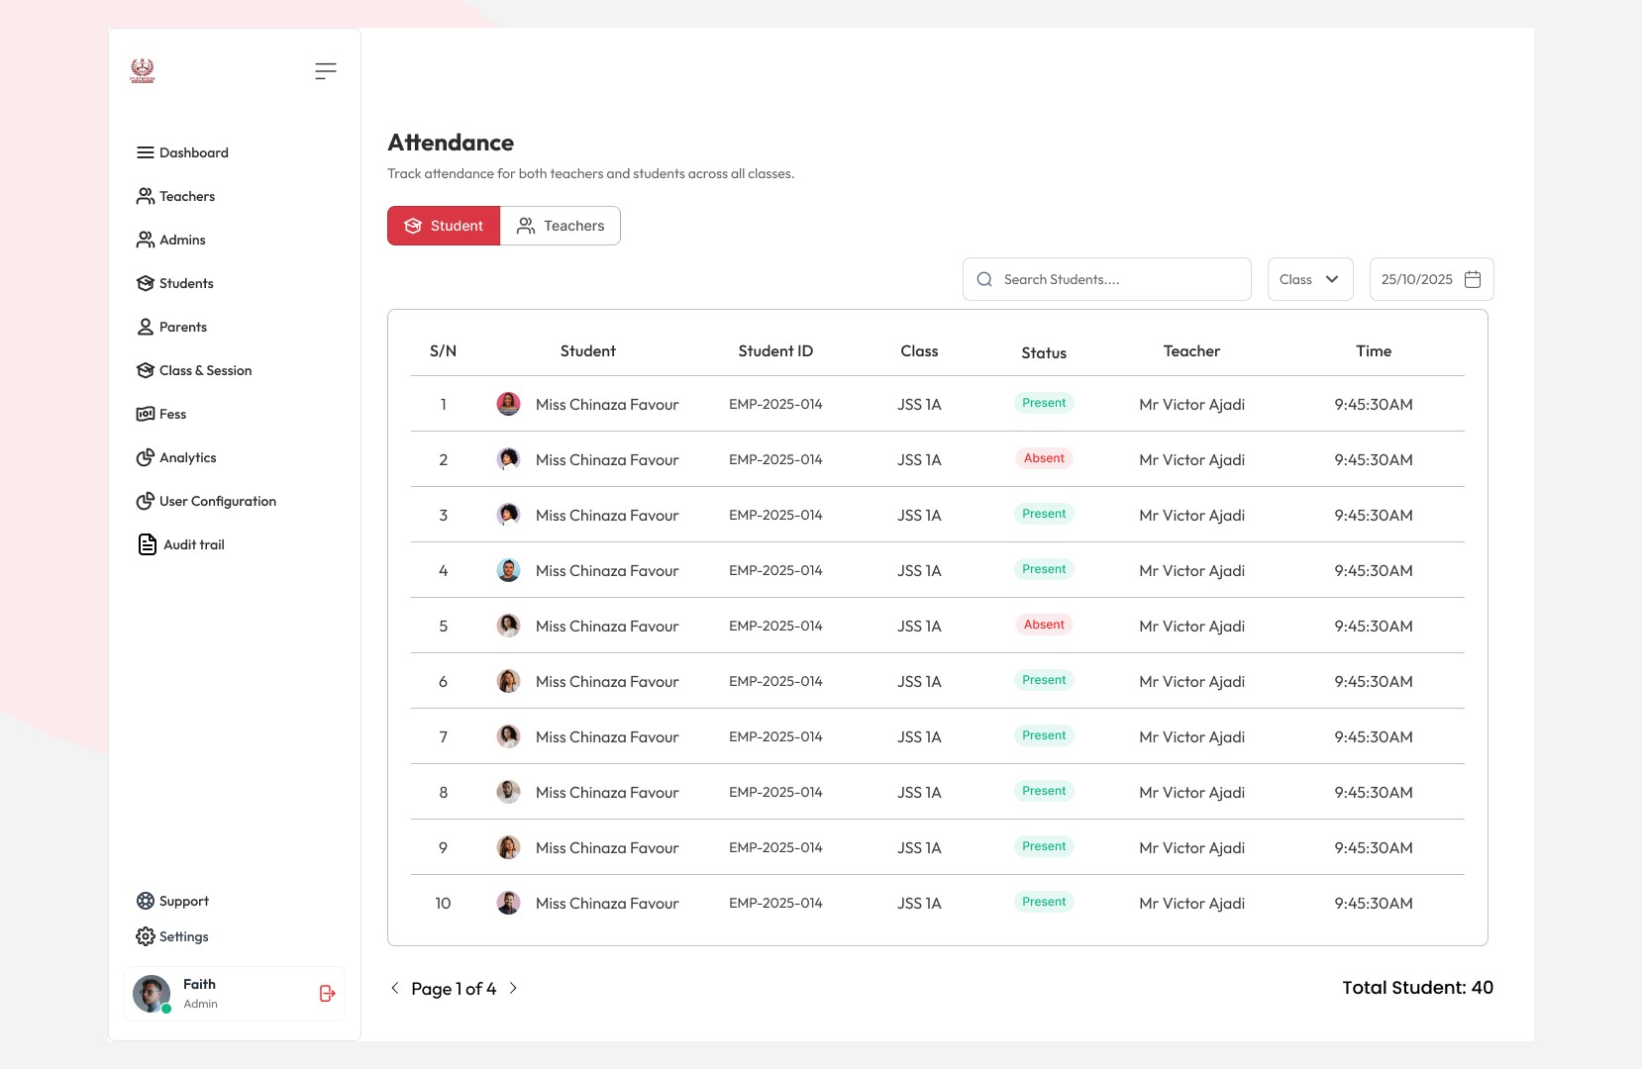Click the search magnifier icon
Viewport: 1642px width, 1069px height.
coord(984,279)
